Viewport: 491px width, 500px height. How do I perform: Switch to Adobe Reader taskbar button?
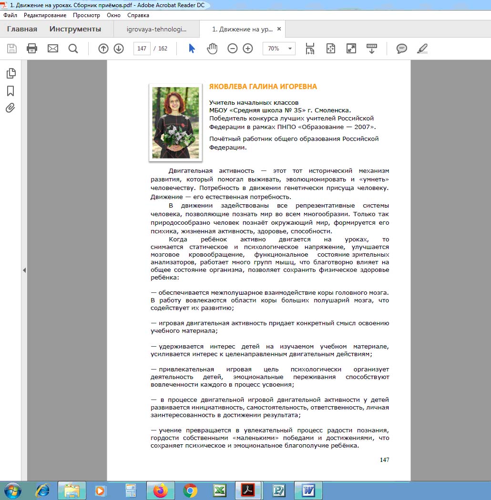click(x=249, y=490)
